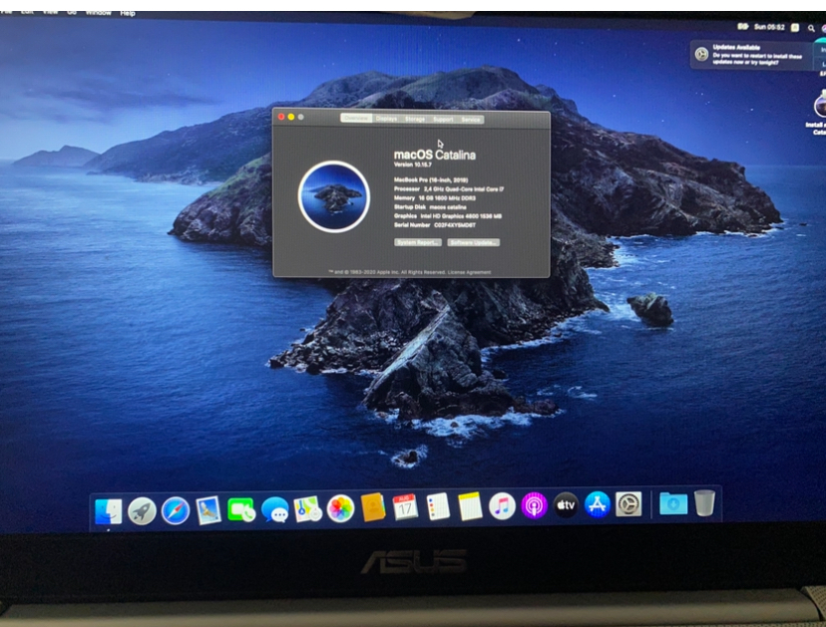The height and width of the screenshot is (627, 826).
Task: Open Spotlight search magnifier in menu bar
Action: pyautogui.click(x=811, y=28)
